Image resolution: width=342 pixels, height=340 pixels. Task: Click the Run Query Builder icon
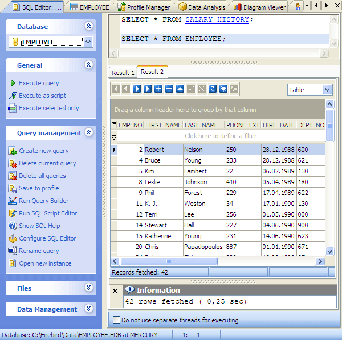(13, 201)
